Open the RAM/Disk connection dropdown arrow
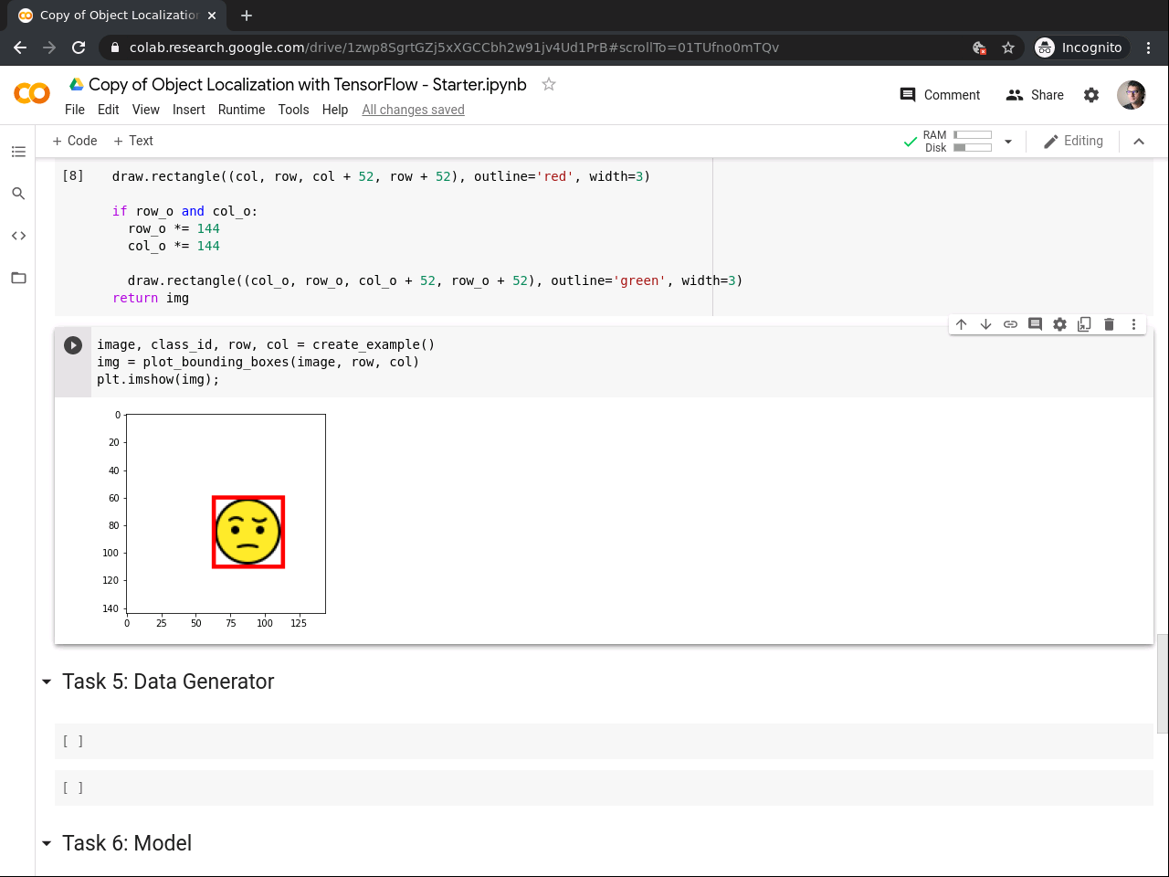The width and height of the screenshot is (1169, 877). 1008,142
